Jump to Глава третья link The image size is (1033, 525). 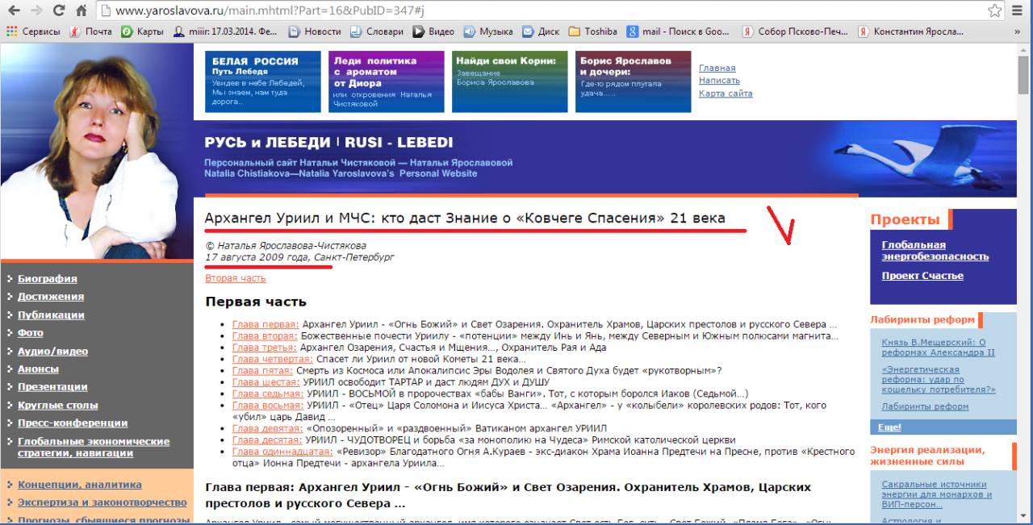(x=264, y=348)
